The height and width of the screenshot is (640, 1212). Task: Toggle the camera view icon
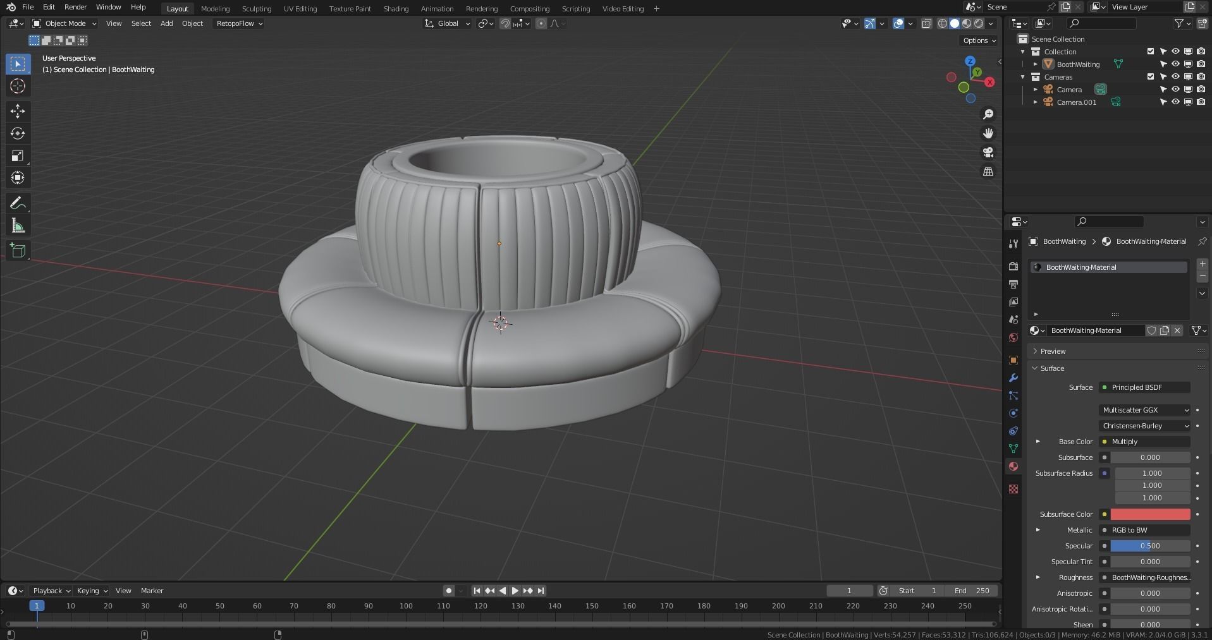(988, 152)
